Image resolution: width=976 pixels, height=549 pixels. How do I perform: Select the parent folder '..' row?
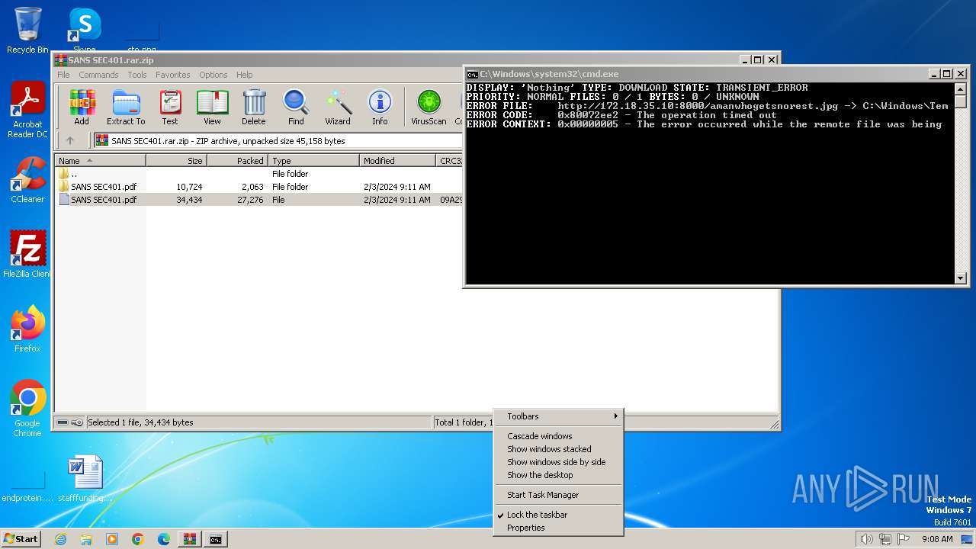(259, 174)
